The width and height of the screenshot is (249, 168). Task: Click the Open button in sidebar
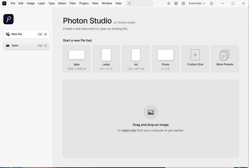[x=26, y=46]
